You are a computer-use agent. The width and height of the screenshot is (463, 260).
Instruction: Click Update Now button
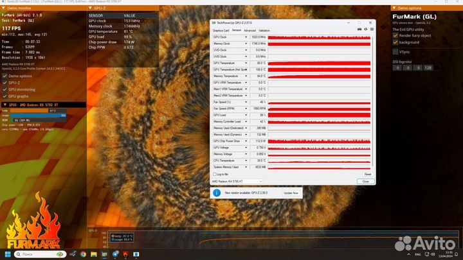[291, 193]
